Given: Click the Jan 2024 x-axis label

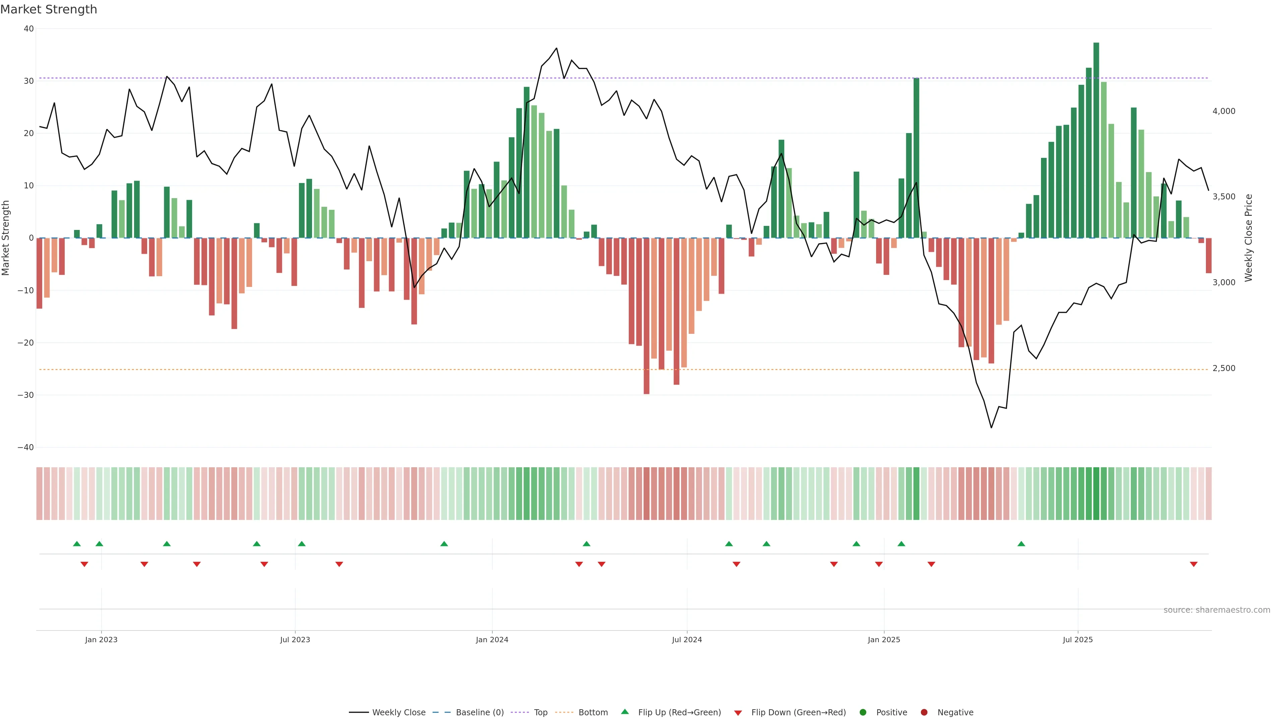Looking at the screenshot, I should tap(492, 640).
